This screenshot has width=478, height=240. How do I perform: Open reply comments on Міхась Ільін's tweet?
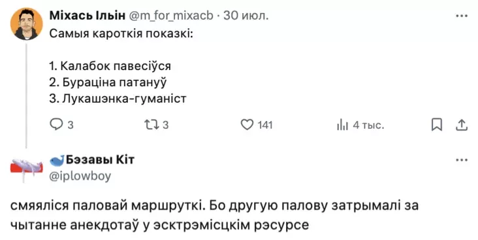(56, 125)
